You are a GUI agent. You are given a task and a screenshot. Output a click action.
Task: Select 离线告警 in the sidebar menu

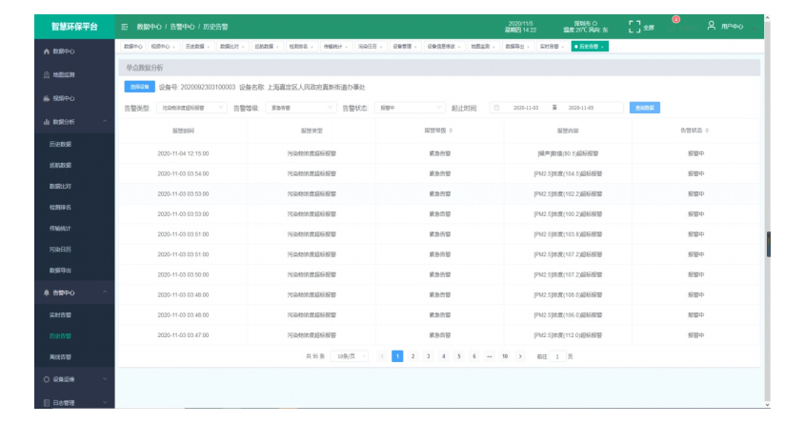tap(60, 357)
